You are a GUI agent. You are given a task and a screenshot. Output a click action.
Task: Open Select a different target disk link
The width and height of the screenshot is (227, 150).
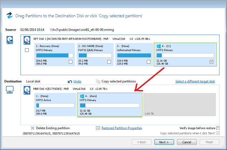tap(195, 81)
